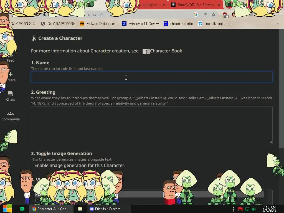Enable image generation for this Character checkbox
This screenshot has width=284, height=213.
pyautogui.click(x=30, y=166)
